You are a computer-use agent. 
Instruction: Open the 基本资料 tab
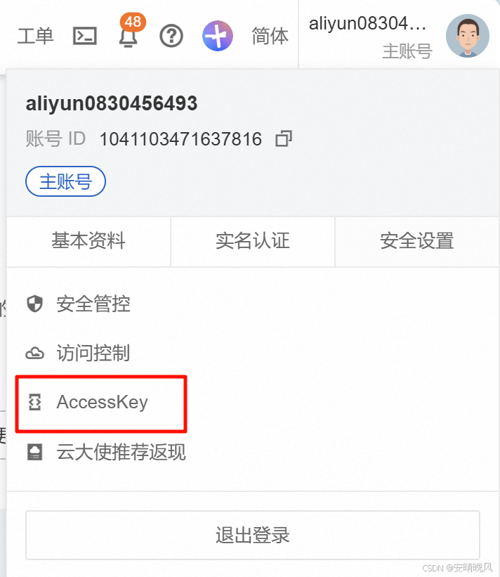tap(88, 241)
